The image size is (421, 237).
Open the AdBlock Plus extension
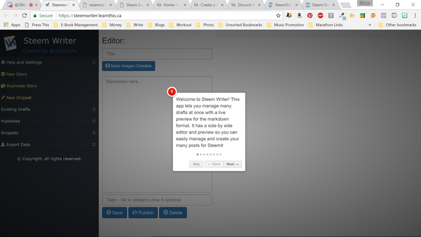click(x=320, y=16)
